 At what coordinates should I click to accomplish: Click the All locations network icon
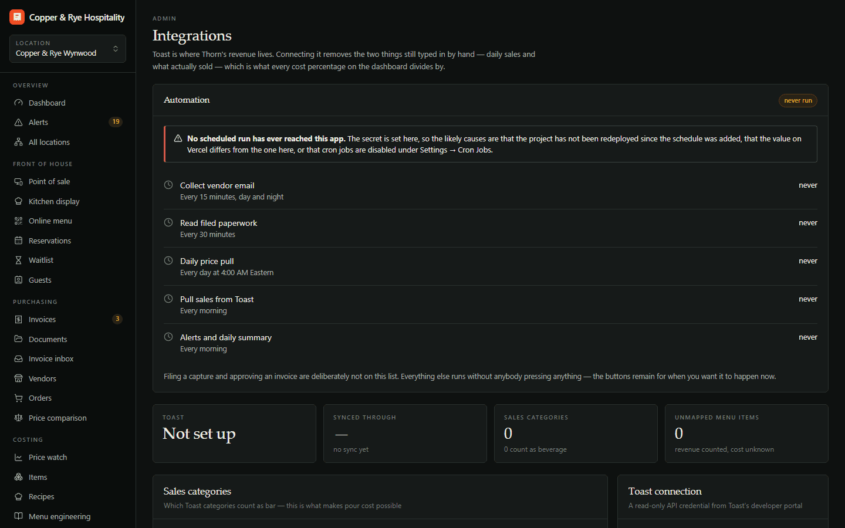point(18,142)
